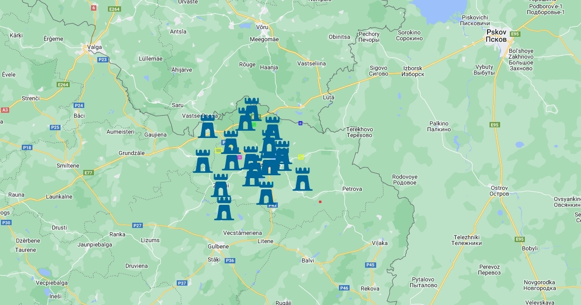
Task: Click the small red square marker
Action: (x=320, y=202)
